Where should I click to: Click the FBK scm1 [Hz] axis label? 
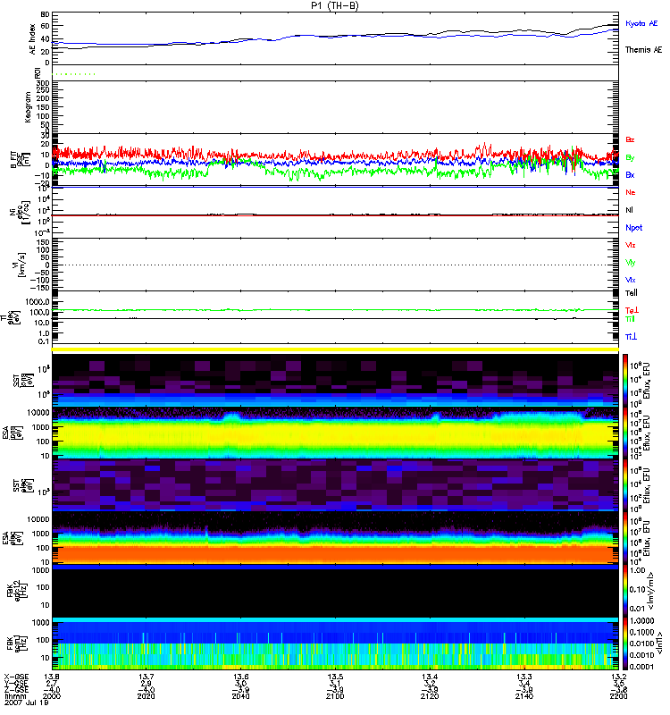[x=16, y=643]
